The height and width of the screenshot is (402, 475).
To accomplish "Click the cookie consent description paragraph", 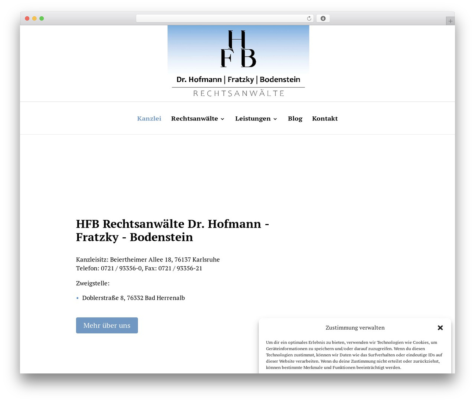I will tap(354, 355).
